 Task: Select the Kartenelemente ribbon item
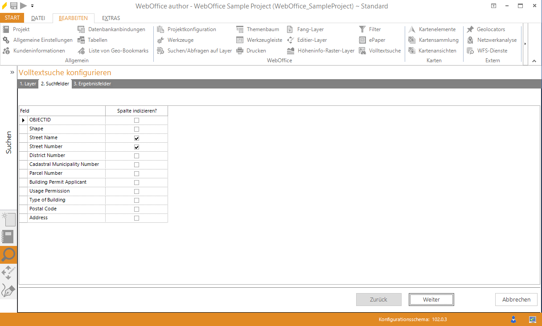tap(432, 29)
